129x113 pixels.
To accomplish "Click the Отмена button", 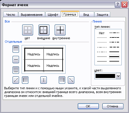I will pos(113,106).
